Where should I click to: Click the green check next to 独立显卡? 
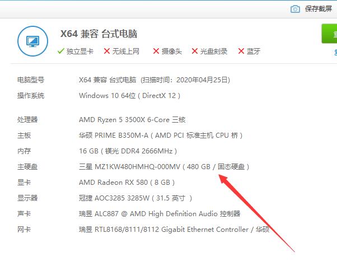pyautogui.click(x=61, y=51)
